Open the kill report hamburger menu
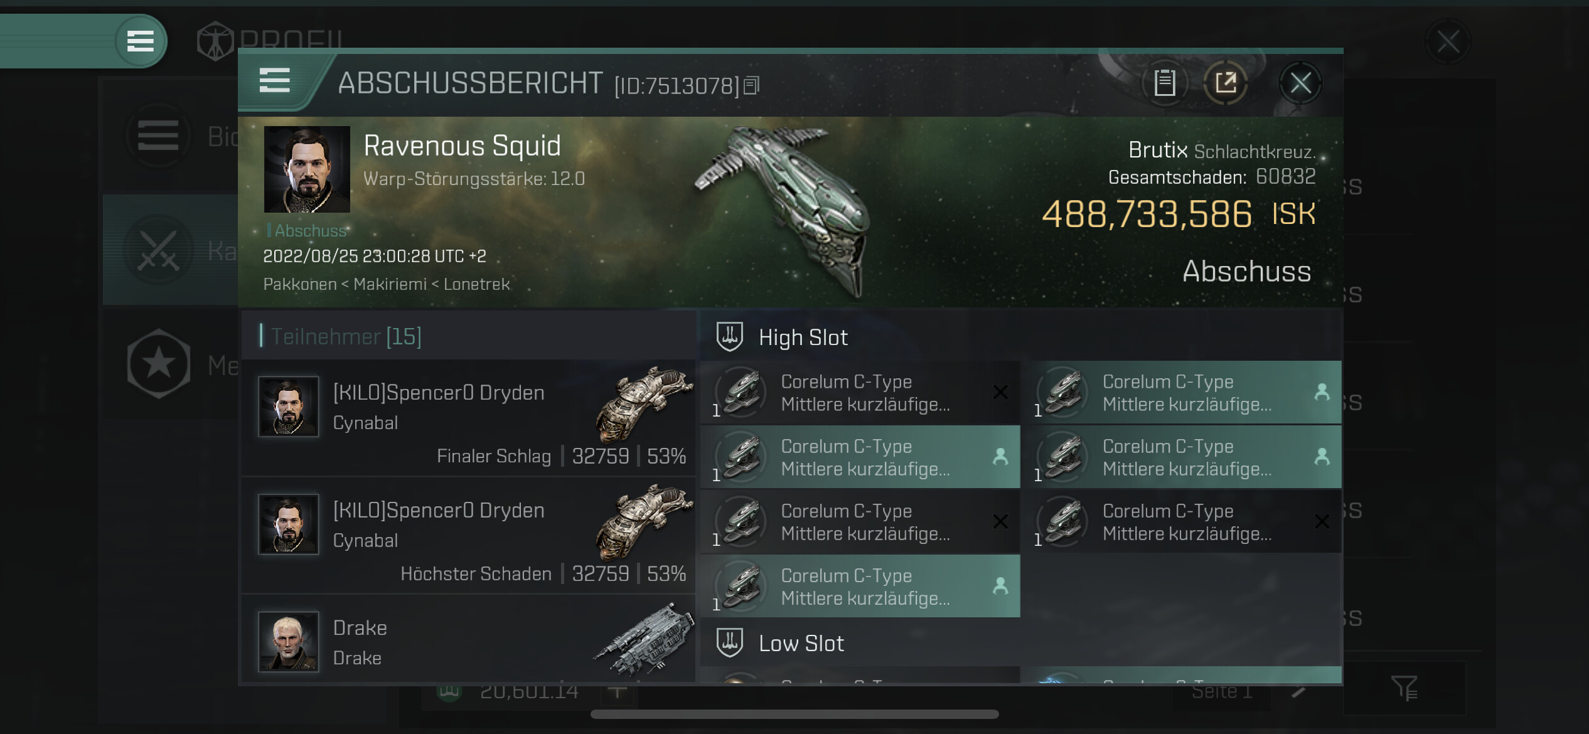Image resolution: width=1589 pixels, height=734 pixels. [x=274, y=81]
